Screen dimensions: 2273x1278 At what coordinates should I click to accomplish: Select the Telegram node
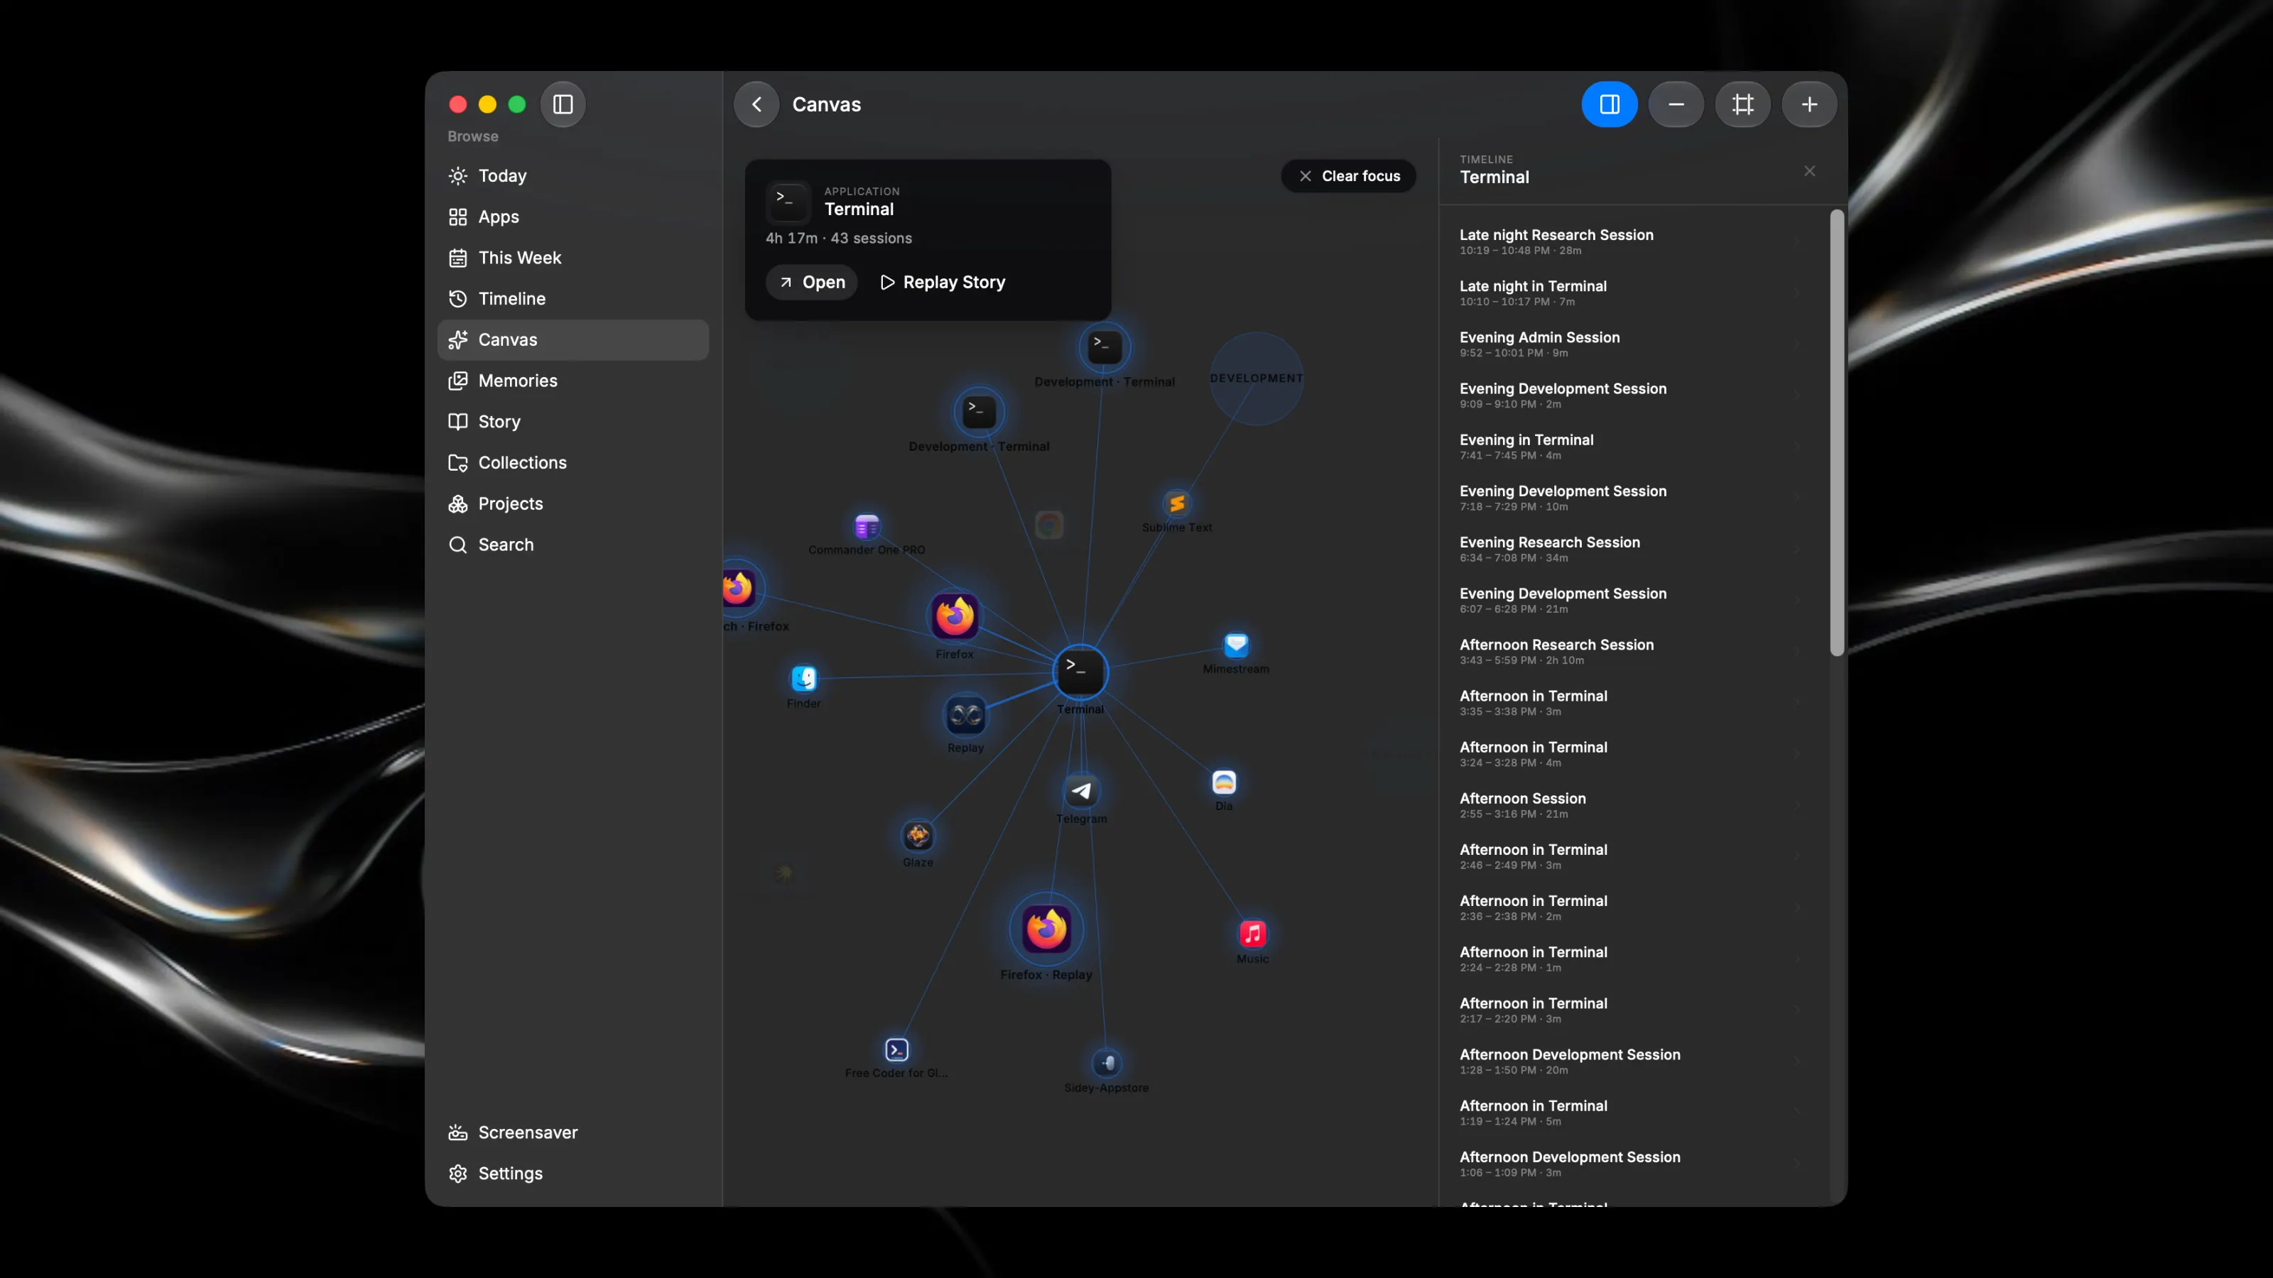[x=1081, y=791]
